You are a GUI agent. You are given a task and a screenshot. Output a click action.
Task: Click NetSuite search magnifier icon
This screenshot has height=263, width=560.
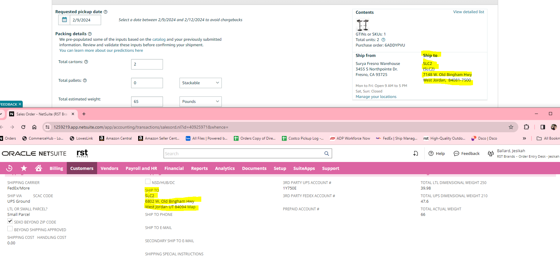click(327, 154)
